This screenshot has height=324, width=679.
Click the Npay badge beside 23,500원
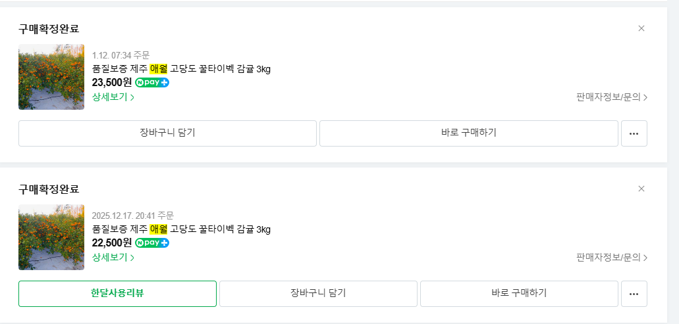tap(152, 83)
